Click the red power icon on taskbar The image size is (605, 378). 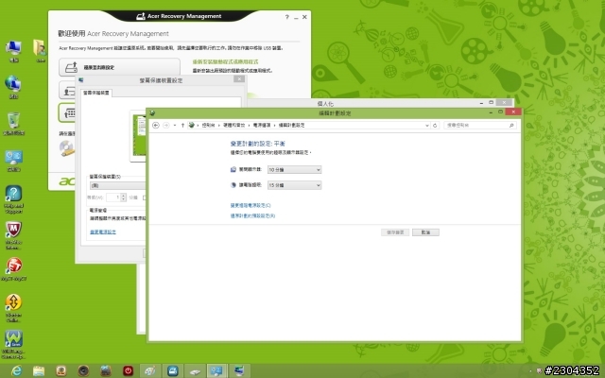click(128, 371)
